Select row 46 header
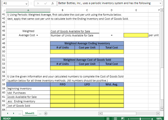Image resolution: width=168 pixels, height=120 pixels. click(x=4, y=35)
